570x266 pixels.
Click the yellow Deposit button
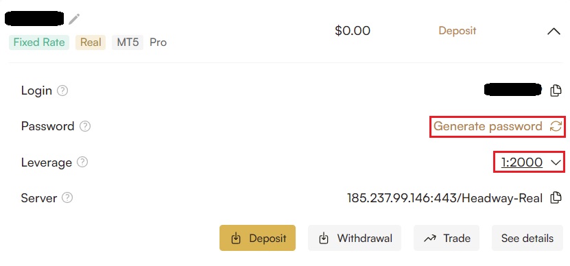click(x=257, y=238)
